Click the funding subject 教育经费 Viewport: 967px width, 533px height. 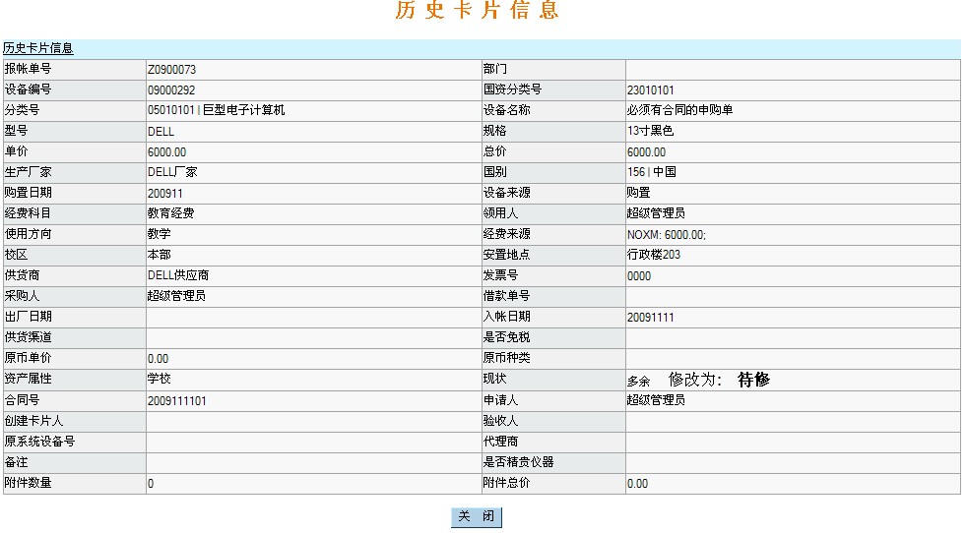[x=171, y=213]
